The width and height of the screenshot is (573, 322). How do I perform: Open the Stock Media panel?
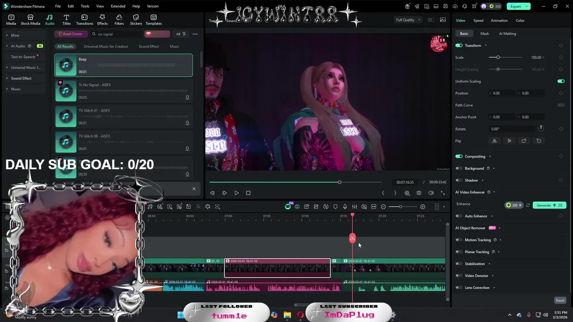point(30,20)
